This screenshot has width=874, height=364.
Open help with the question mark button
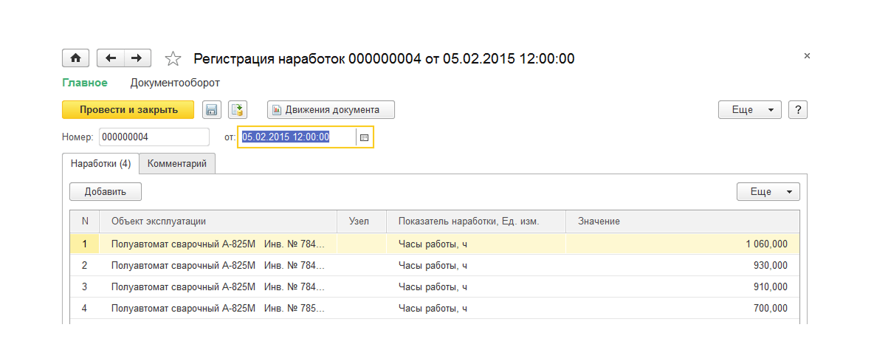pyautogui.click(x=798, y=109)
